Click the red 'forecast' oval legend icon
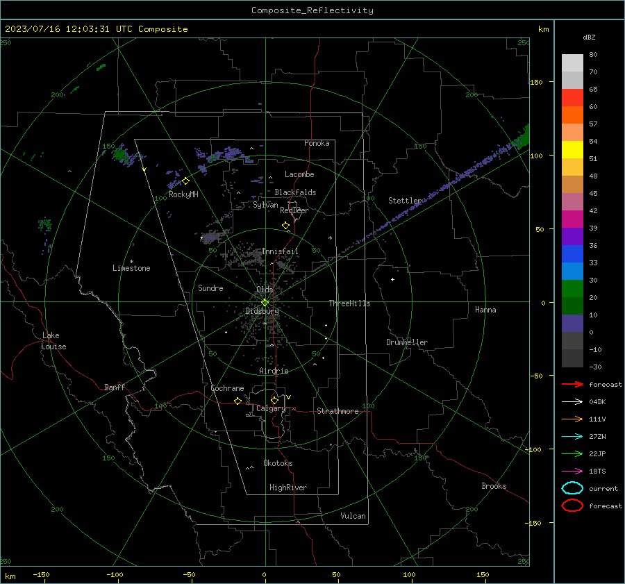 coord(572,506)
